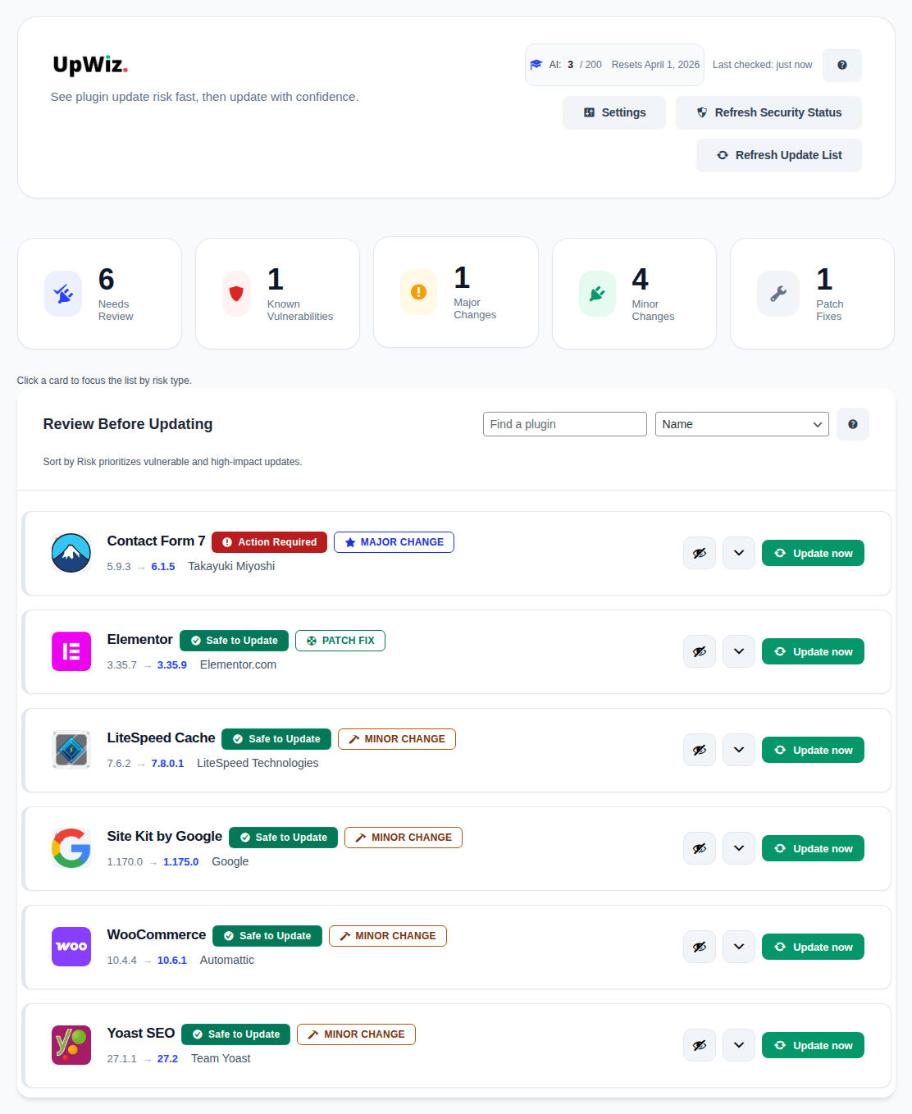Hide WooCommerce using the eye-slash toggle
Screen dimensions: 912x1114
[700, 947]
